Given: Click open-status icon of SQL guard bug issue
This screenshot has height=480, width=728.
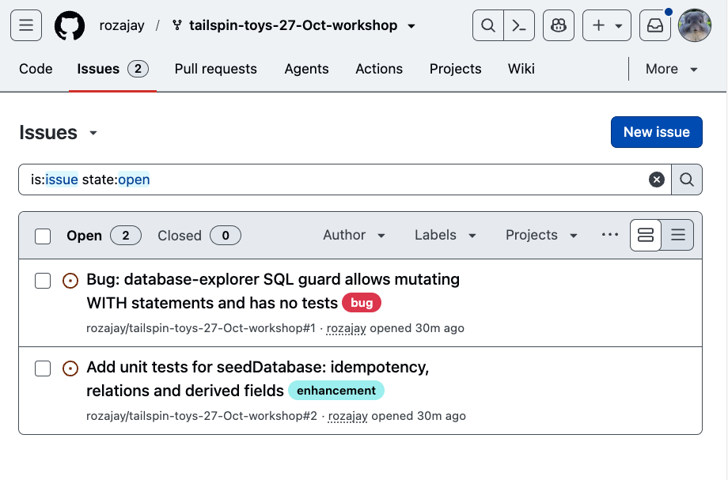Looking at the screenshot, I should [70, 281].
